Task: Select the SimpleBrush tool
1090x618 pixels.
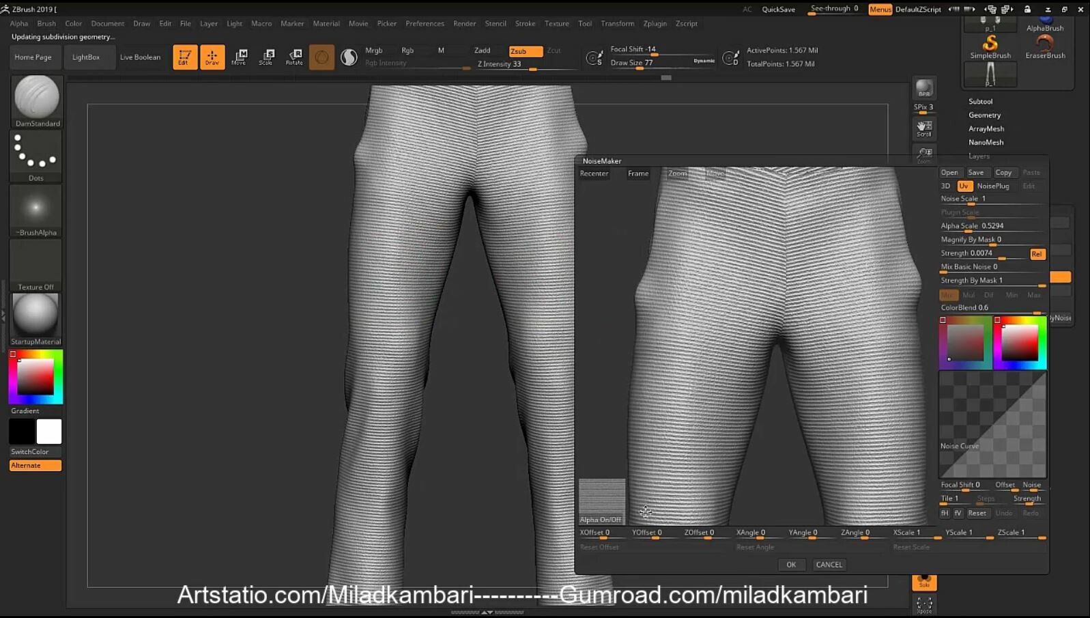Action: click(x=990, y=48)
